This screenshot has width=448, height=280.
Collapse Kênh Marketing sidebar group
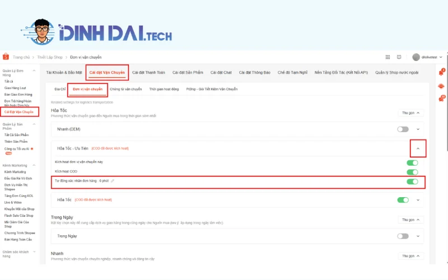tap(34, 165)
